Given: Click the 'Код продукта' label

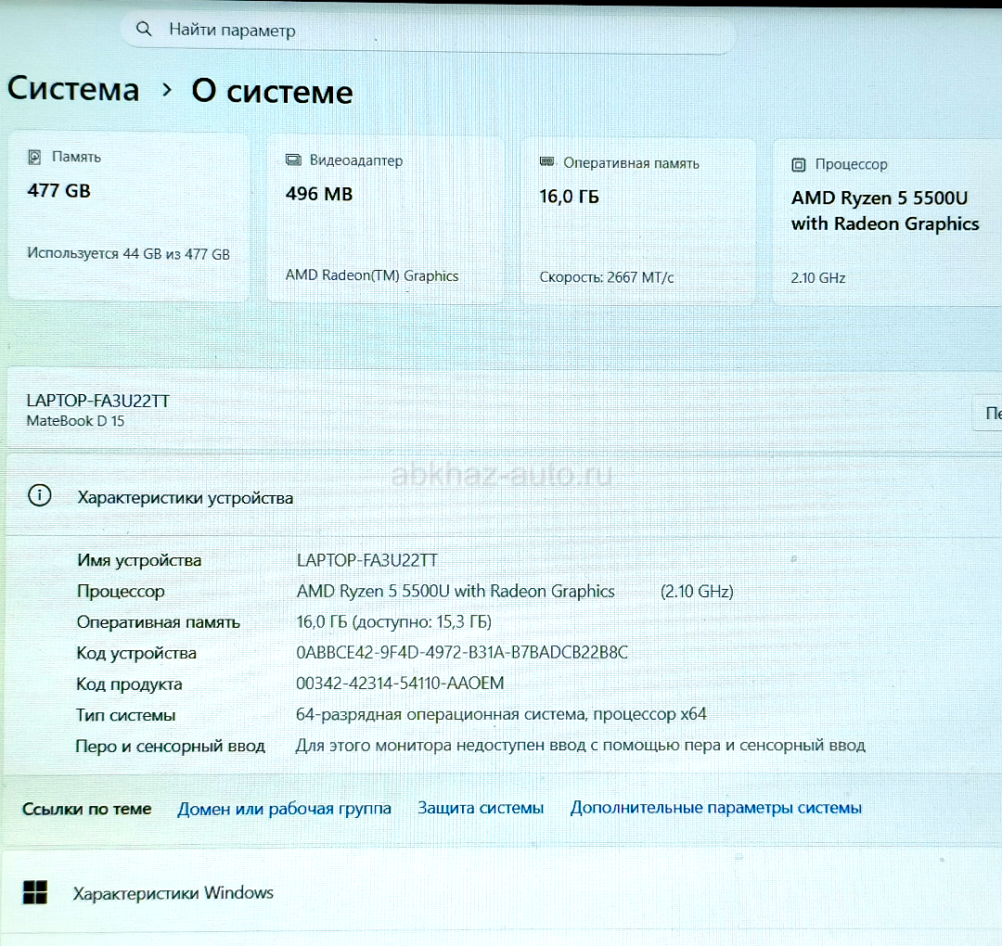Looking at the screenshot, I should pos(129,684).
